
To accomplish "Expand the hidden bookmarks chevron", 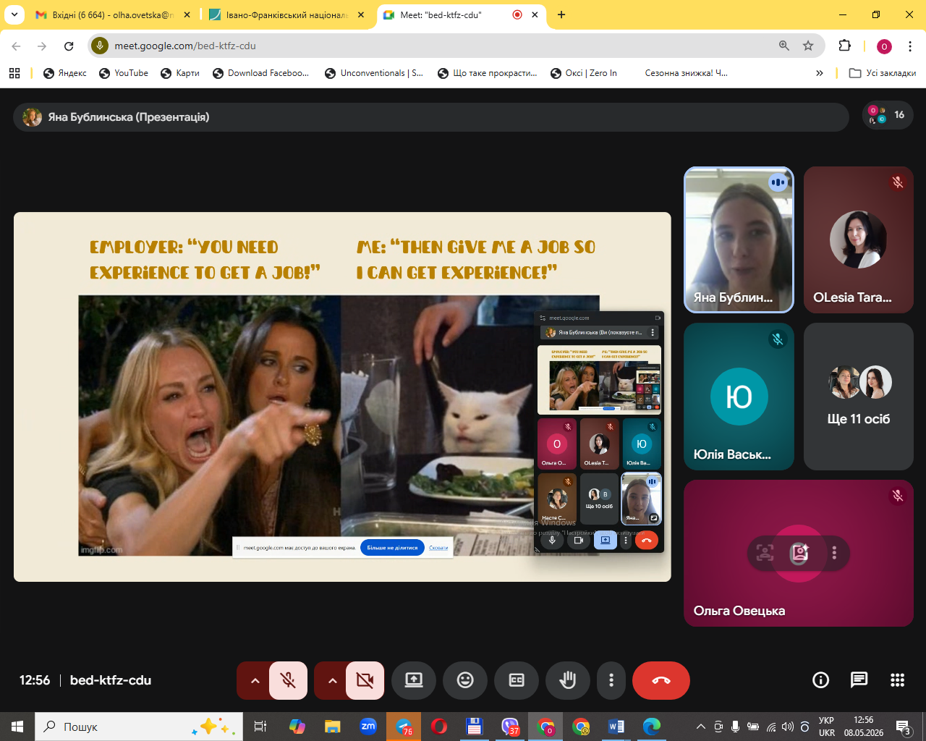I will click(819, 73).
